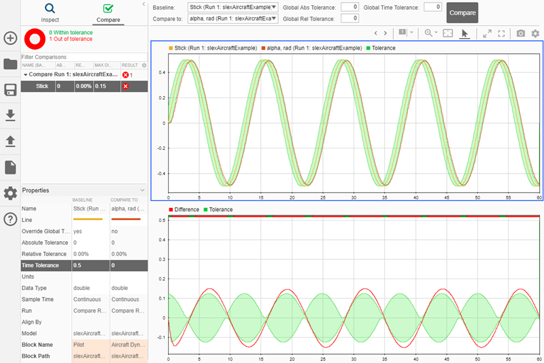Click the Import data download-arrow icon
Viewport: 544px width, 363px height.
[x=10, y=116]
